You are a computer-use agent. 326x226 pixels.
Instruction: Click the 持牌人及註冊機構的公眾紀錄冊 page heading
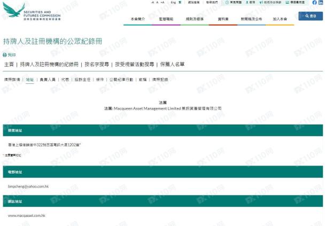coord(52,41)
